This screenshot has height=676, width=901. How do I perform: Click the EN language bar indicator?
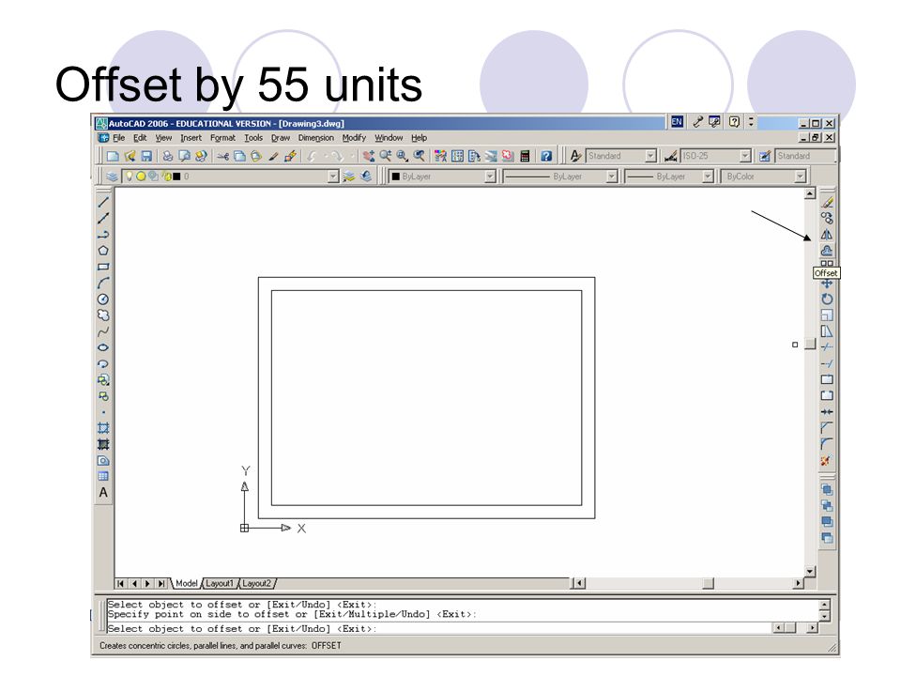(x=677, y=122)
